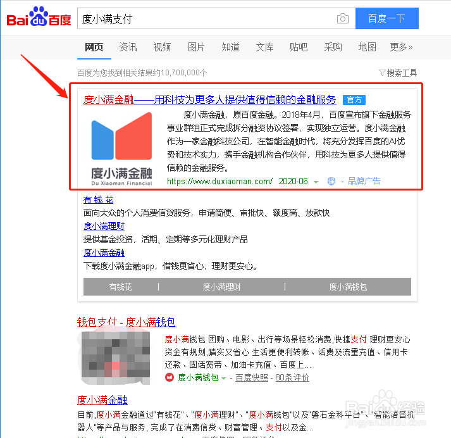This screenshot has width=451, height=438.
Task: Click 度小满理财 in the gray bar
Action: tap(221, 287)
